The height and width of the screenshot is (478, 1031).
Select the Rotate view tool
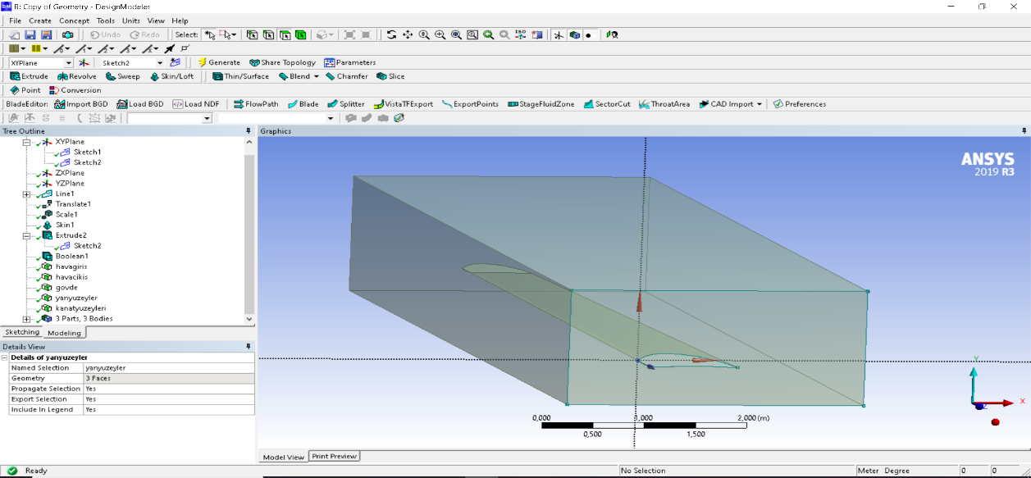(391, 34)
